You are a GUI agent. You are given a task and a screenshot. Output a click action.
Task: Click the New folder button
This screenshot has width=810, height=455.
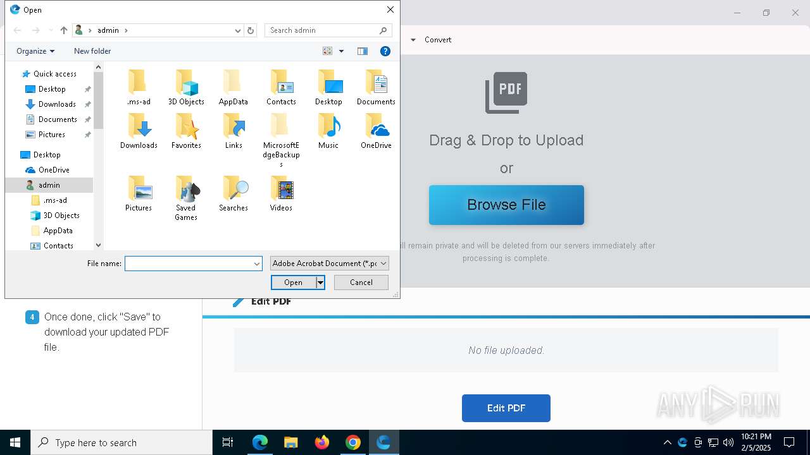(x=92, y=51)
